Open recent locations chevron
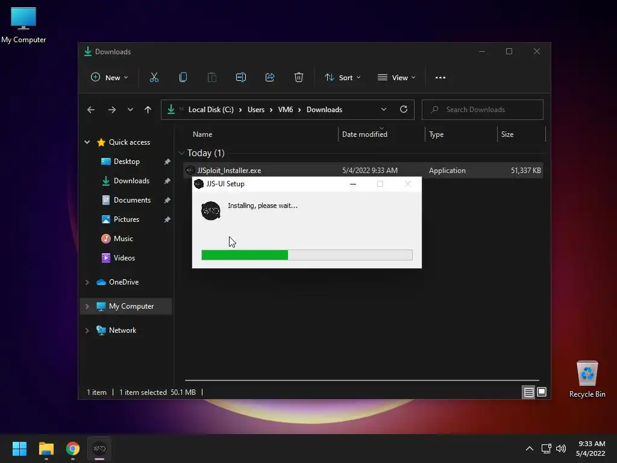Viewport: 617px width, 463px height. click(x=130, y=110)
